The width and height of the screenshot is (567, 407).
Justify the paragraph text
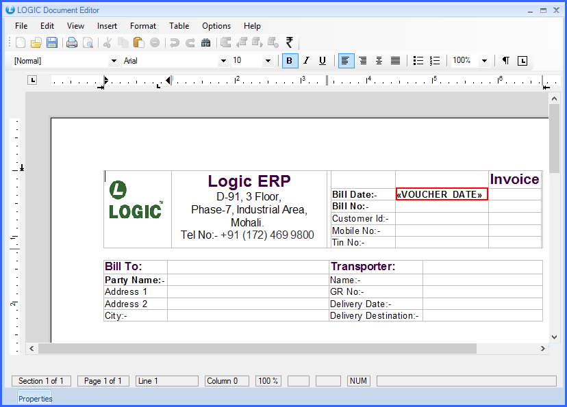point(395,61)
